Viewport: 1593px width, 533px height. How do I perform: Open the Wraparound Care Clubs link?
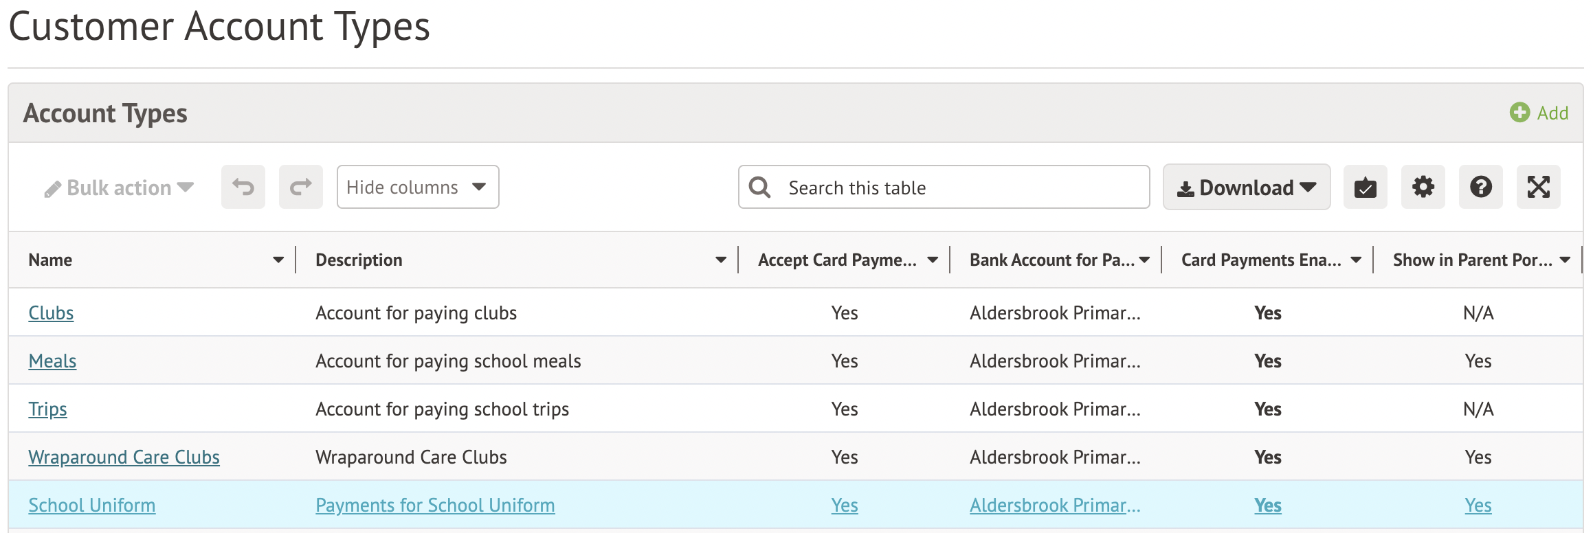click(x=124, y=457)
